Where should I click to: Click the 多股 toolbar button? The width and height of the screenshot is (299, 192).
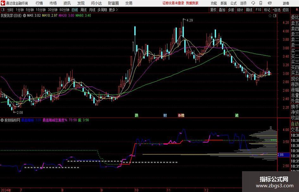231,10
